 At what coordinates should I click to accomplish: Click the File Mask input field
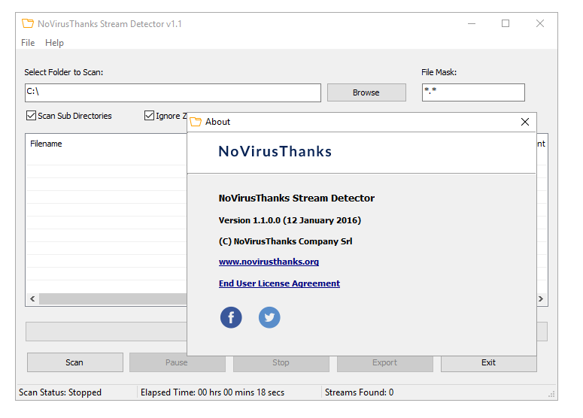tap(473, 92)
